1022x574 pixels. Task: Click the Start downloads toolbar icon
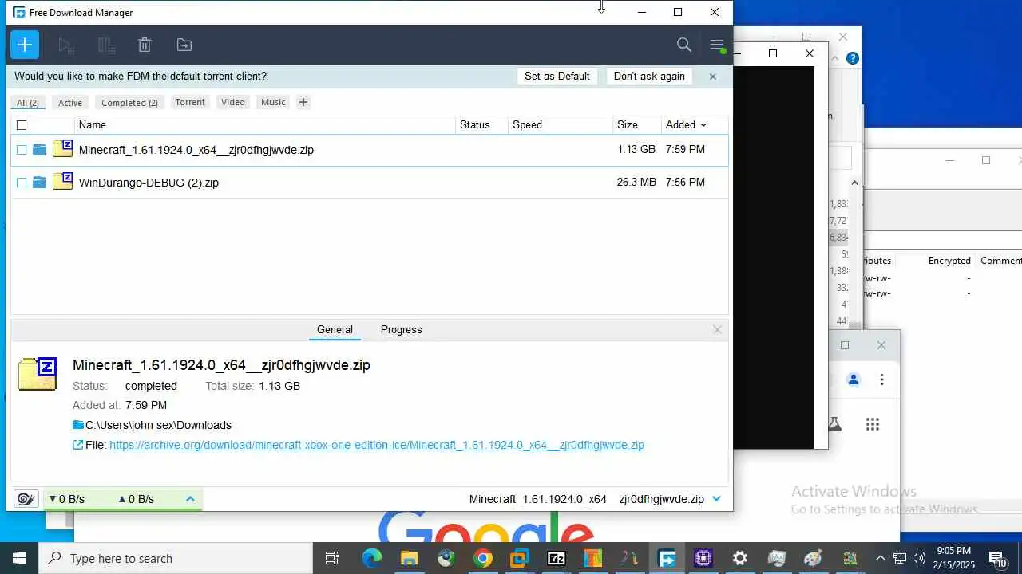pyautogui.click(x=66, y=45)
